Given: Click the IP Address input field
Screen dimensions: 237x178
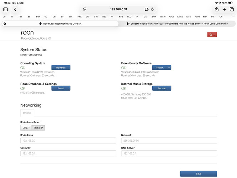Looking at the screenshot, I should 68,141.
